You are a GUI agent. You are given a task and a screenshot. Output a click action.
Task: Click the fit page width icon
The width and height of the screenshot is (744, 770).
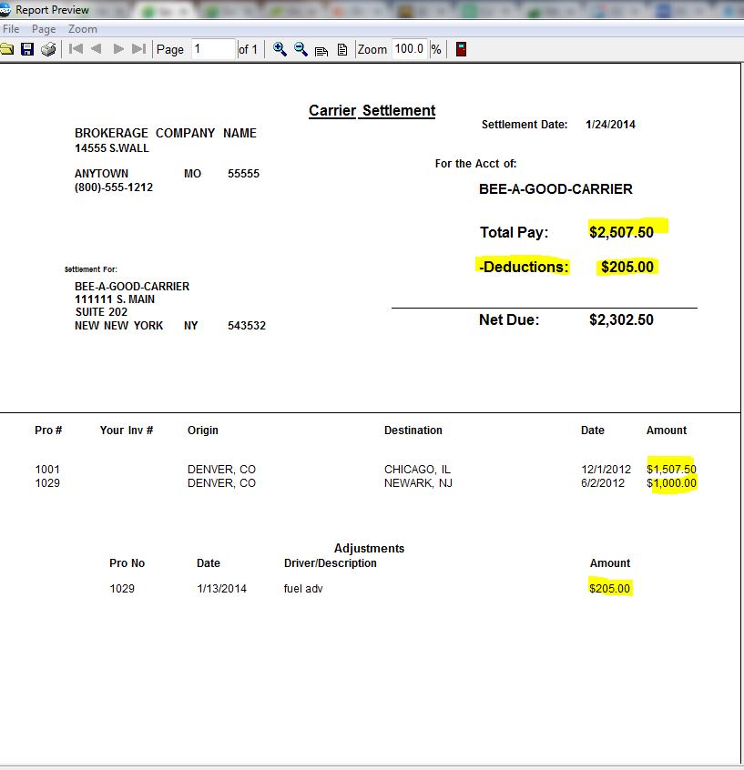(321, 50)
